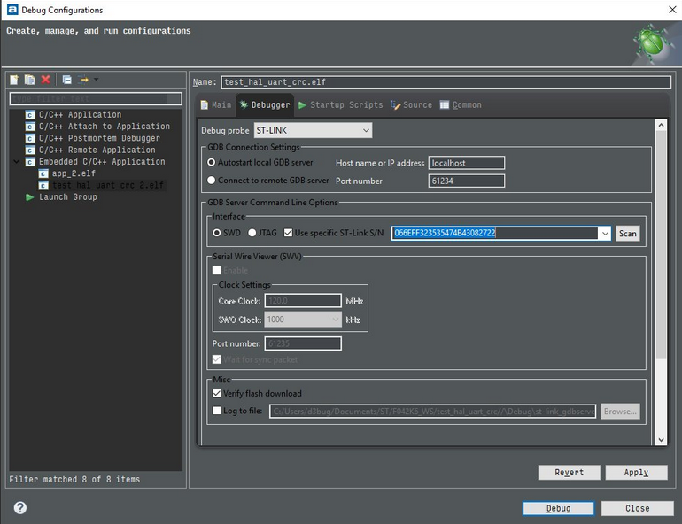Click the Apply button

635,473
